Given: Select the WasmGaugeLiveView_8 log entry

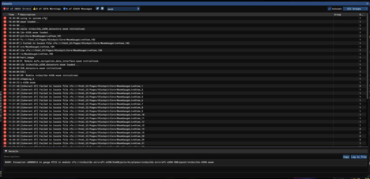Looking at the screenshot, I should coord(184,108).
